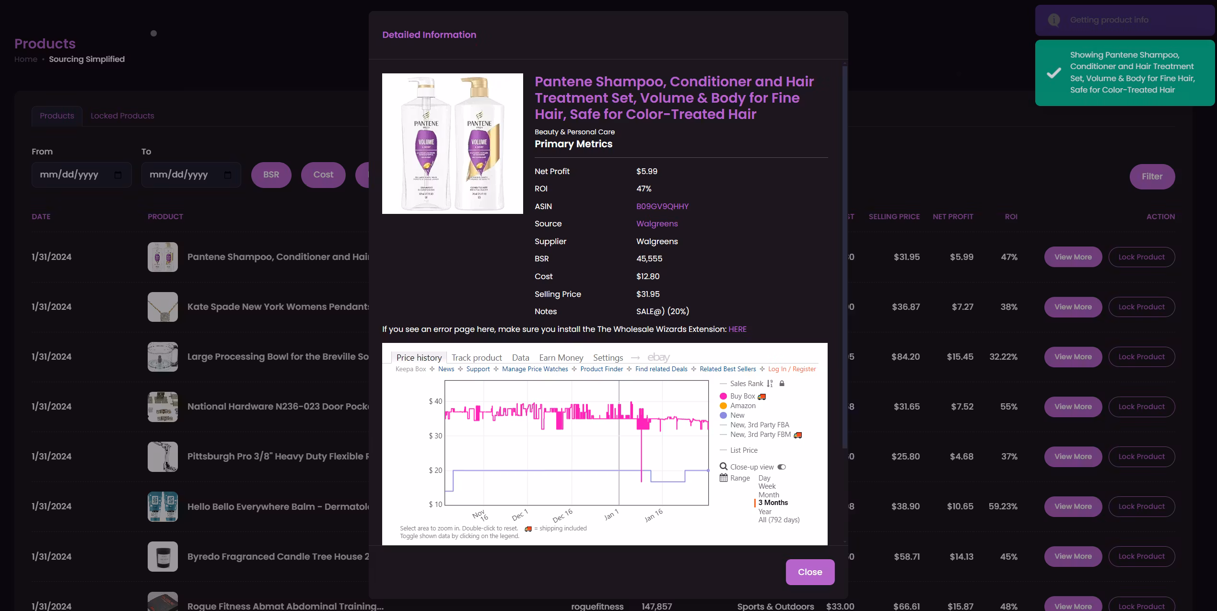This screenshot has height=611, width=1217.
Task: Toggle the Amazon orange legend dot
Action: click(723, 406)
